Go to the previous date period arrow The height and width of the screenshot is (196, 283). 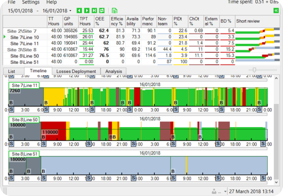[x=79, y=11]
